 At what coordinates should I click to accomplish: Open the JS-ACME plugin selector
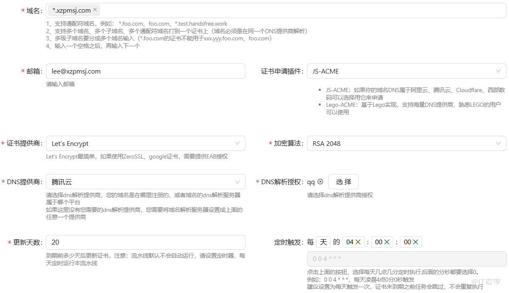[406, 71]
